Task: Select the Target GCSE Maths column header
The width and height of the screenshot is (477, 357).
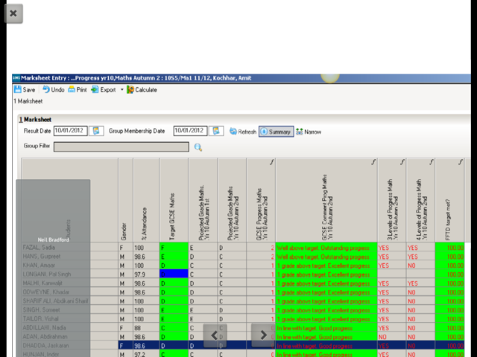Action: tap(174, 200)
